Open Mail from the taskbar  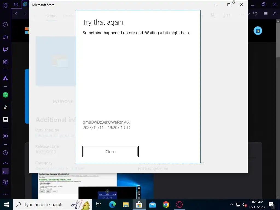pyautogui.click(x=153, y=205)
